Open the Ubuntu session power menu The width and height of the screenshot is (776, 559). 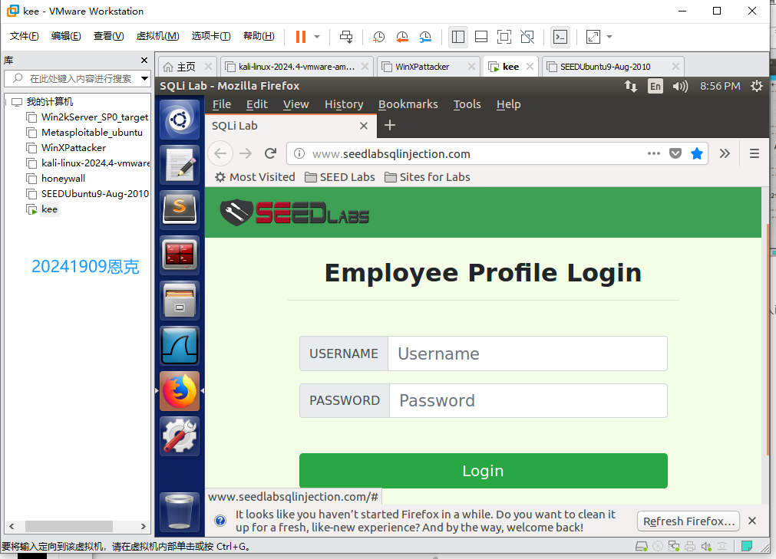pos(756,86)
